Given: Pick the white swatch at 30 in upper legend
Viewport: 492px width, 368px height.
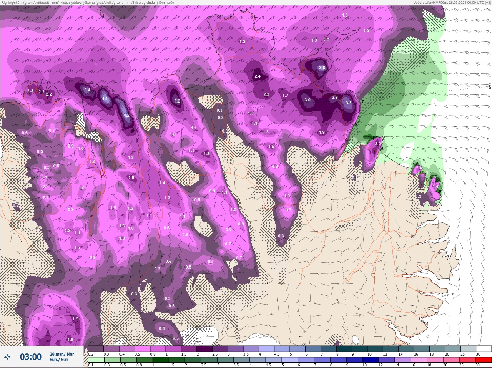Looking at the screenshot, I should click(483, 349).
